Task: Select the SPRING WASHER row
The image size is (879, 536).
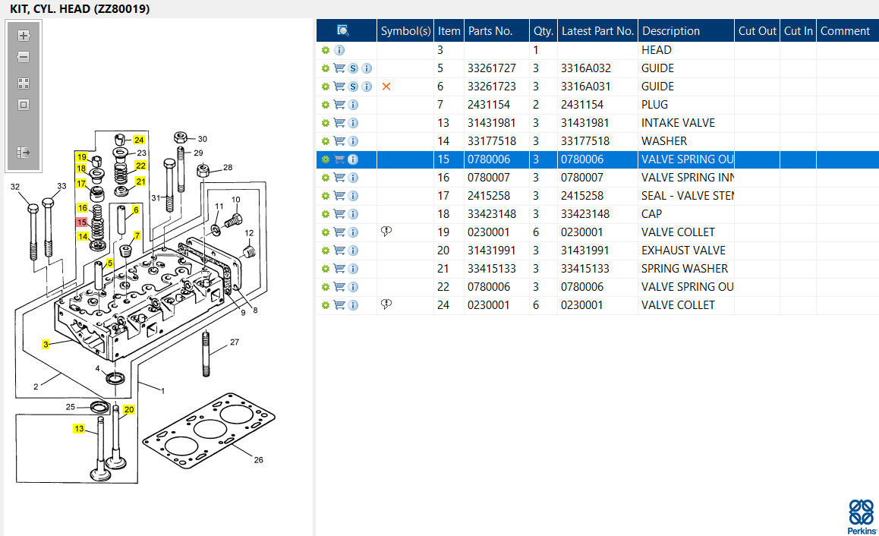Action: pyautogui.click(x=684, y=269)
